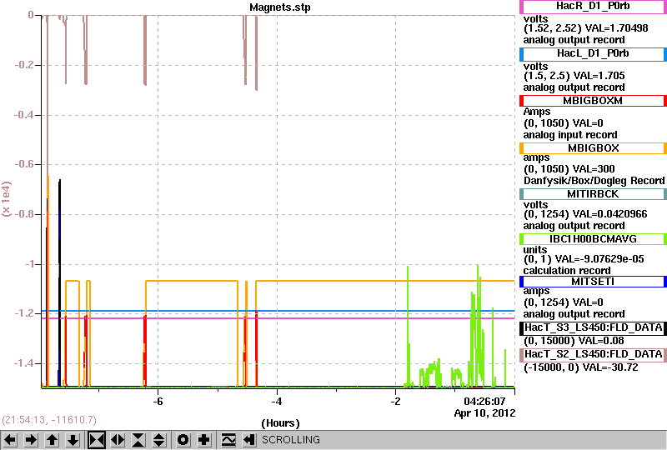
Task: Click the SCROLLING status label
Action: pyautogui.click(x=290, y=440)
